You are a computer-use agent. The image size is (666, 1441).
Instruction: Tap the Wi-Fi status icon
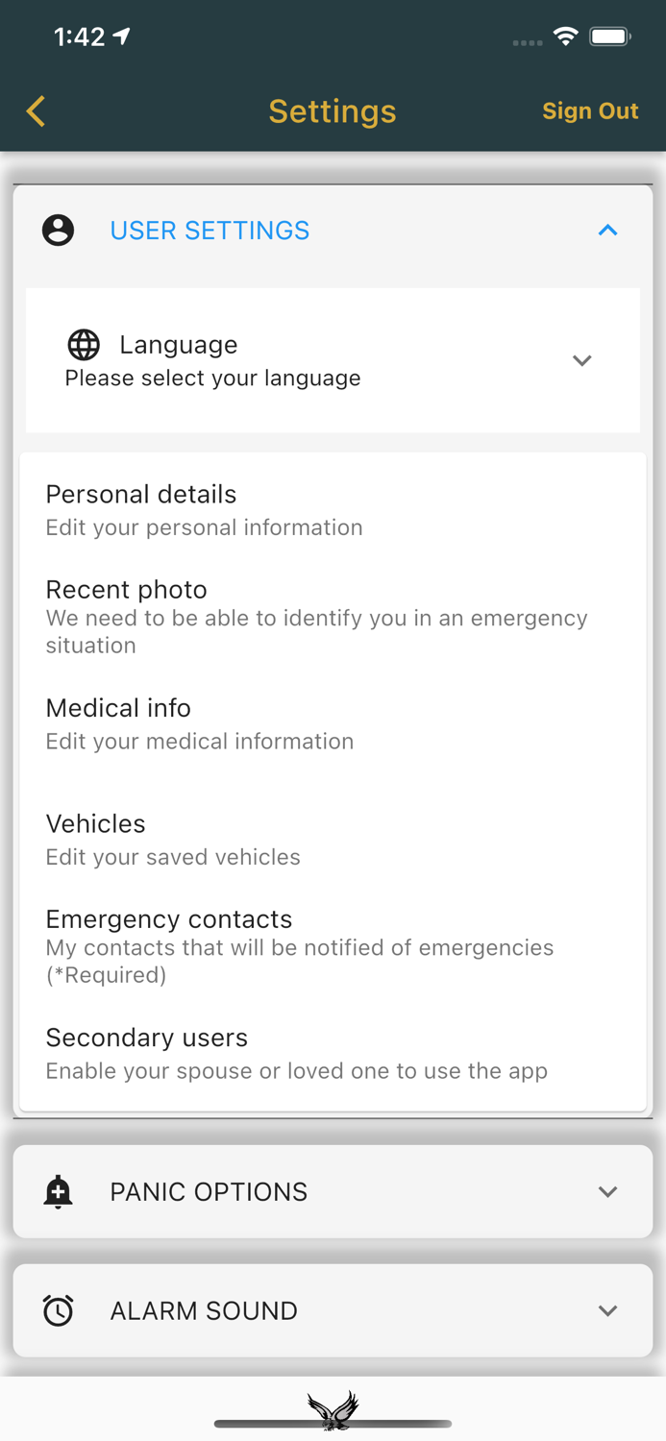pos(565,37)
